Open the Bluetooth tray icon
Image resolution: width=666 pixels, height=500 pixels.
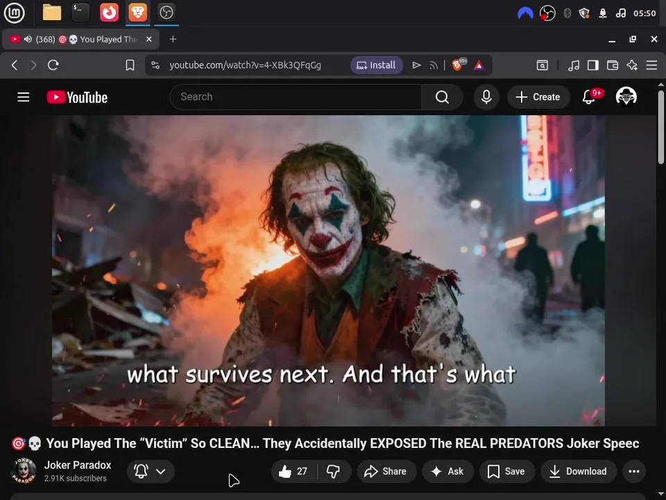coord(567,13)
